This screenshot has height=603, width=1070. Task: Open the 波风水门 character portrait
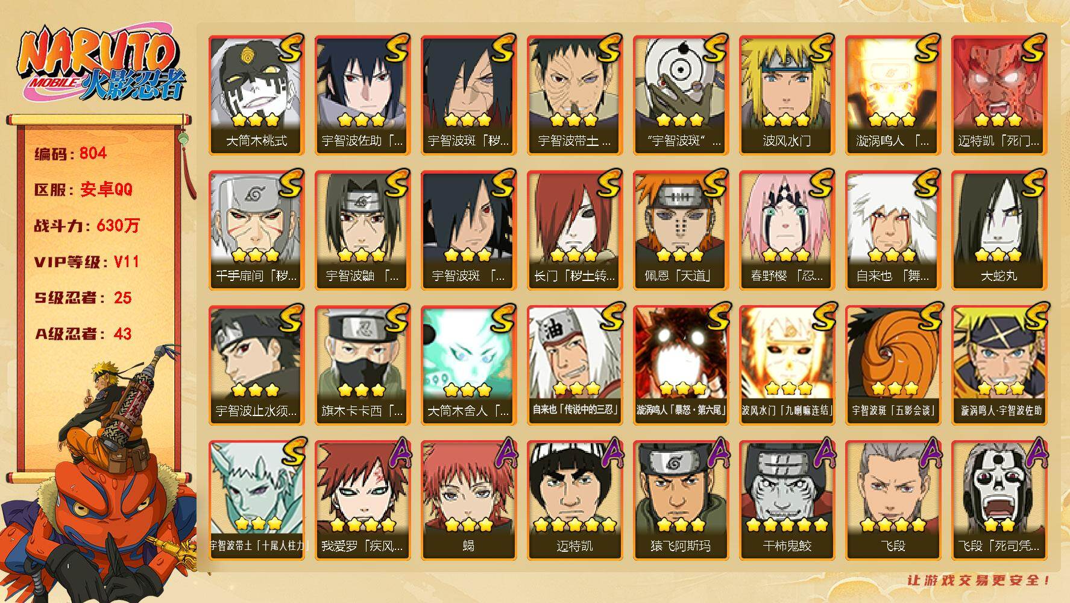click(787, 95)
